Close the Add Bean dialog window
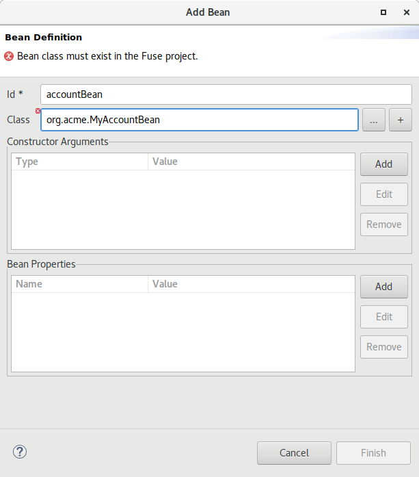Screen dimensions: 419x477 click(406, 12)
